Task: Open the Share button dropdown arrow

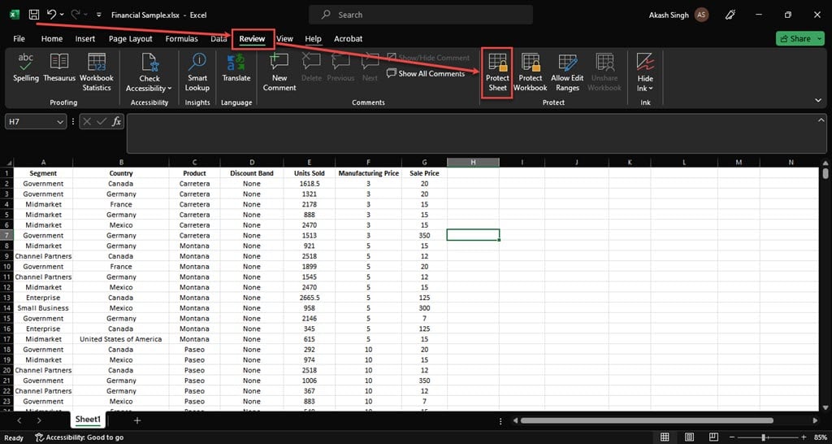Action: point(819,38)
